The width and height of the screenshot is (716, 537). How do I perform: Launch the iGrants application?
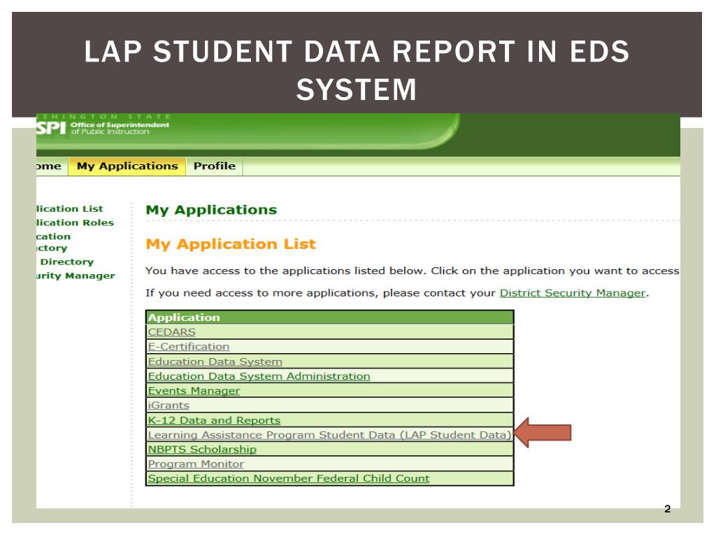coord(168,405)
